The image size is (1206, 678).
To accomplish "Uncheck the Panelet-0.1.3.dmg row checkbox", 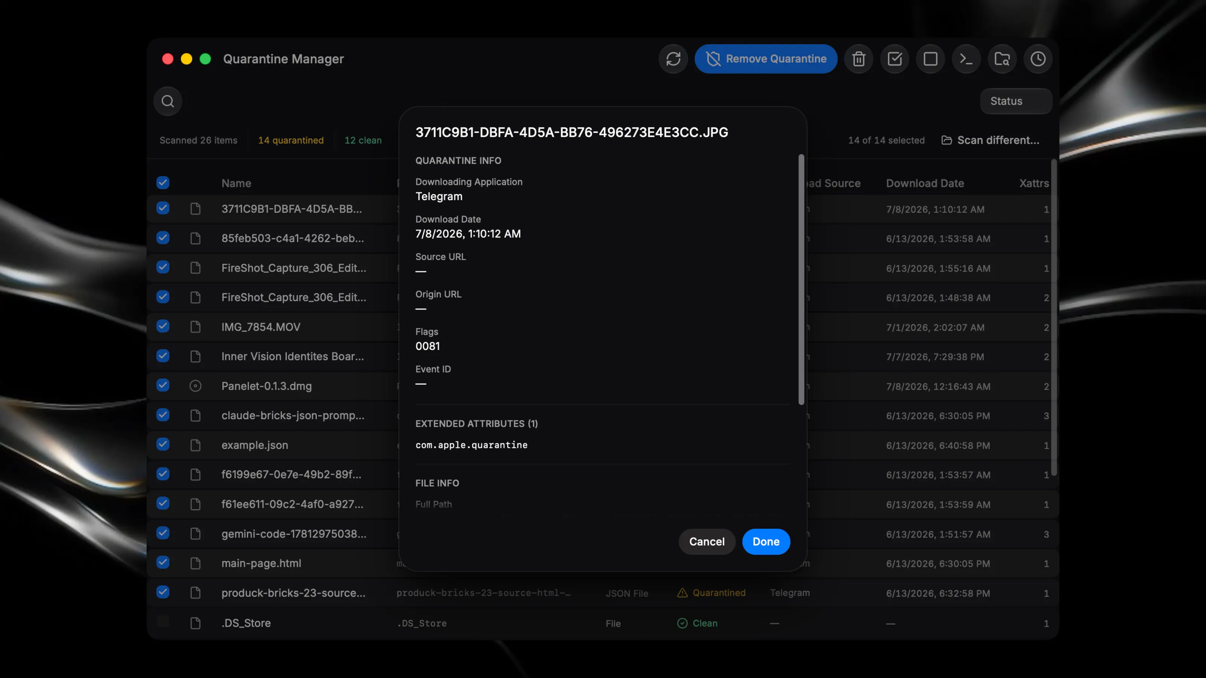I will [163, 385].
